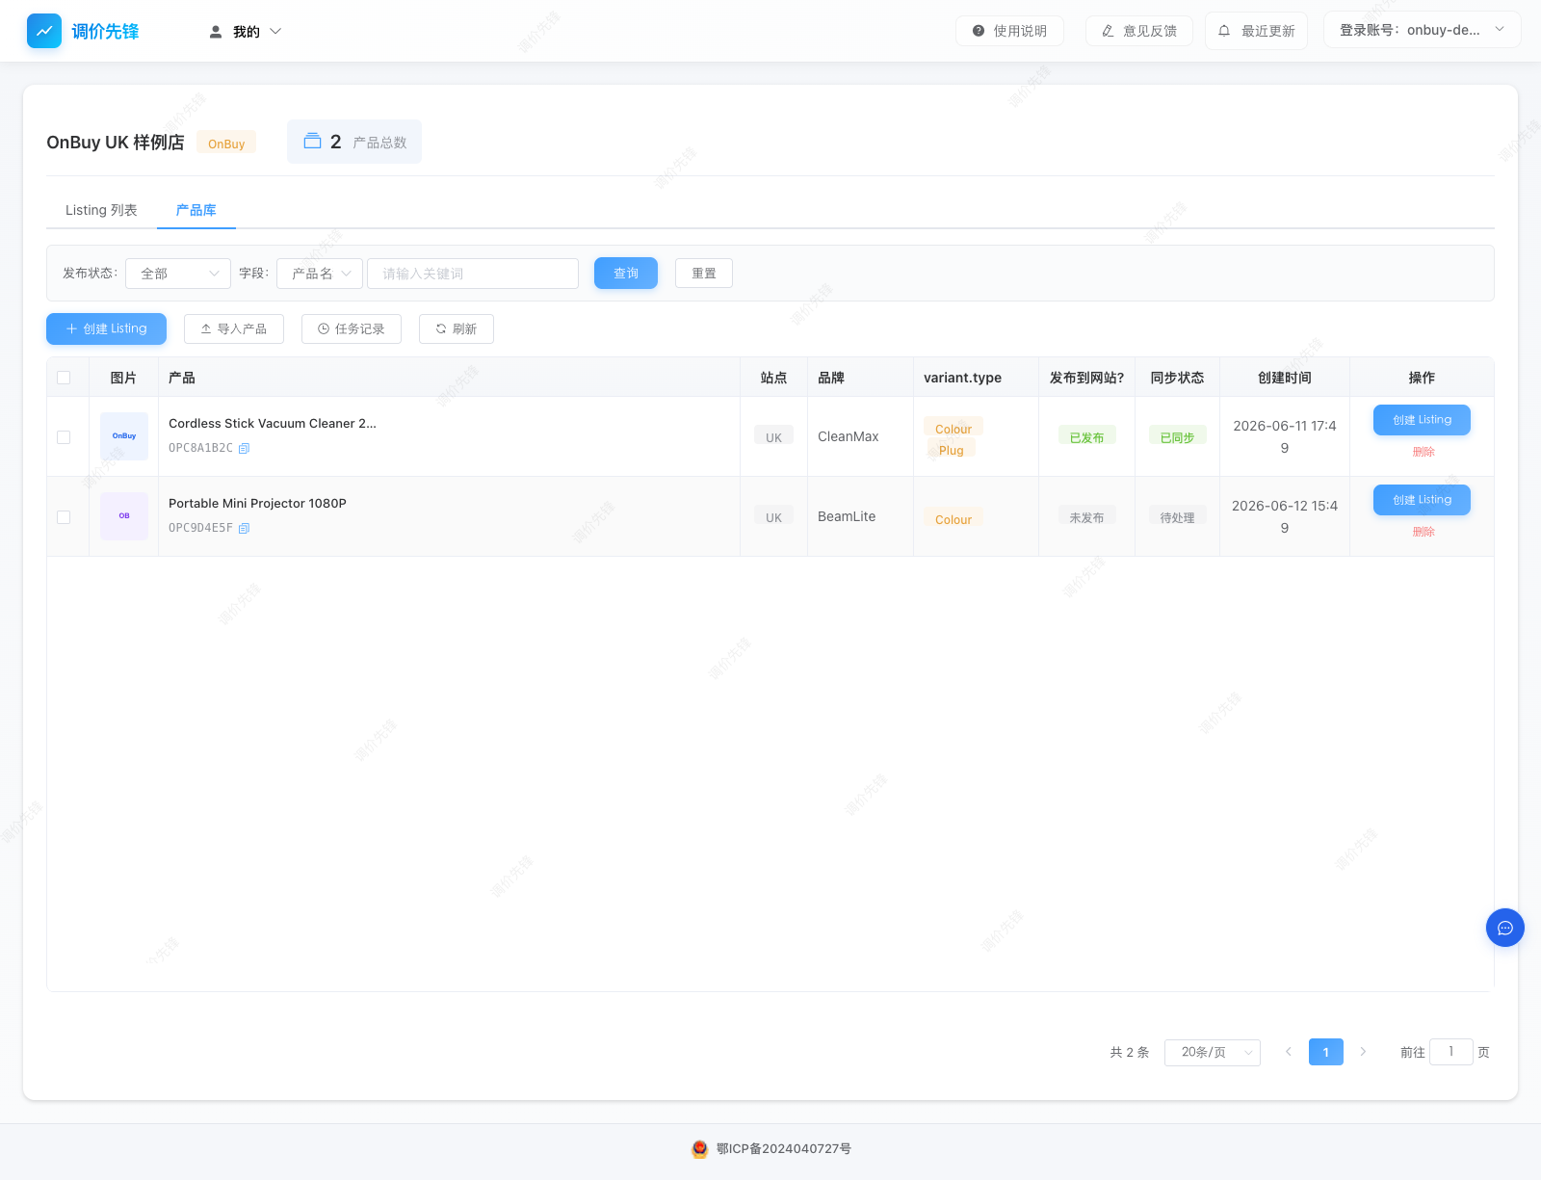
Task: Click the 重置 reset button
Action: 704,274
